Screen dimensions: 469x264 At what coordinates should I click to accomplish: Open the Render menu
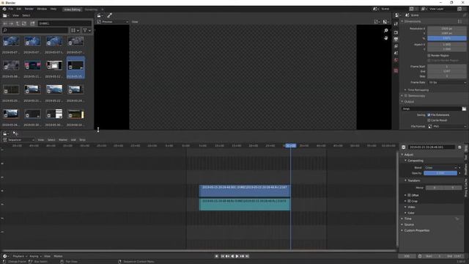[29, 9]
